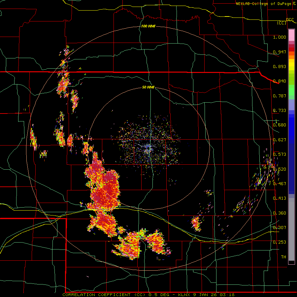Screen dimensions: 297x297
Task: Click the 0.360 scale value
Action: tap(280, 213)
